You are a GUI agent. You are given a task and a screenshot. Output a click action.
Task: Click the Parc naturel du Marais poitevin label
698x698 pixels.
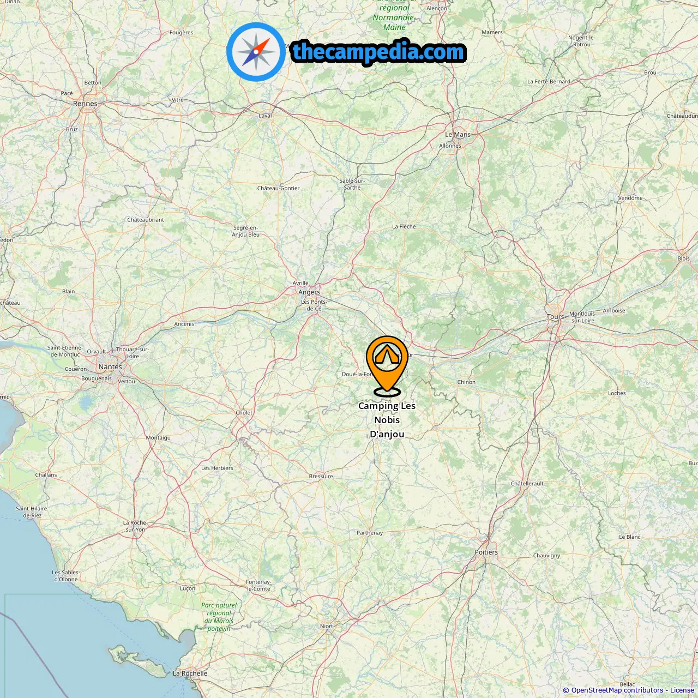point(219,617)
